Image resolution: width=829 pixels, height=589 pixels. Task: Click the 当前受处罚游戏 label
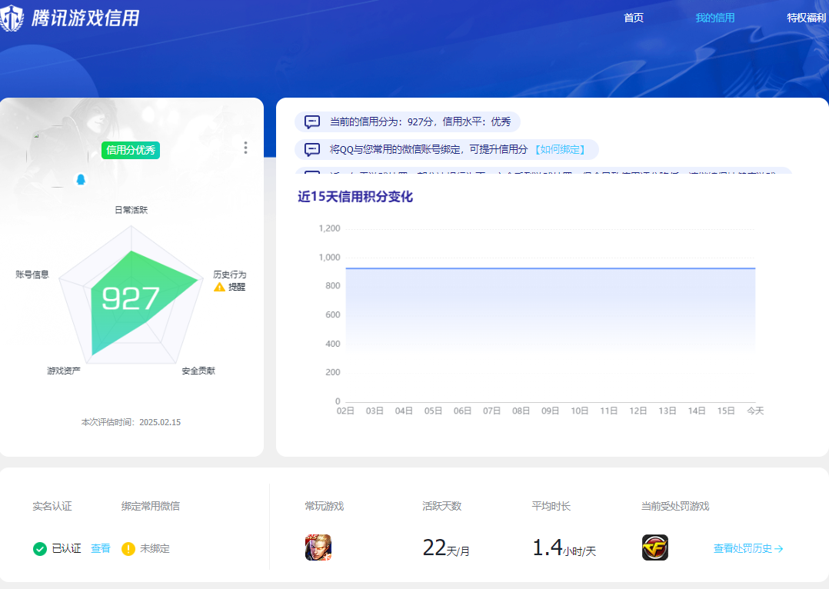pos(675,507)
